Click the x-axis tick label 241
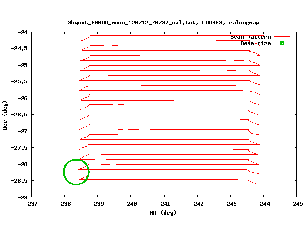This screenshot has height=230, width=307. point(165,204)
